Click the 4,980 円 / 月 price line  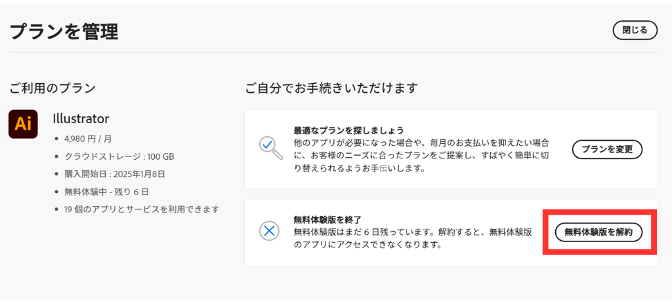89,139
